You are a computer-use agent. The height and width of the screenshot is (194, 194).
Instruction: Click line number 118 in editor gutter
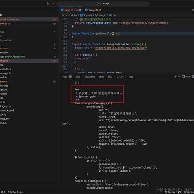click(x=65, y=44)
